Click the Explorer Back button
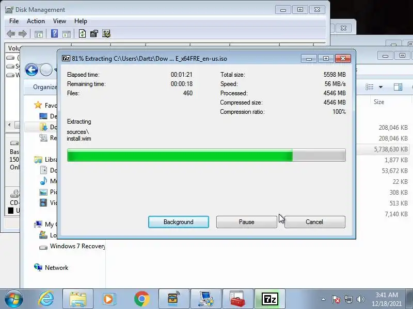Viewport: 413px width, 309px height. 31,70
